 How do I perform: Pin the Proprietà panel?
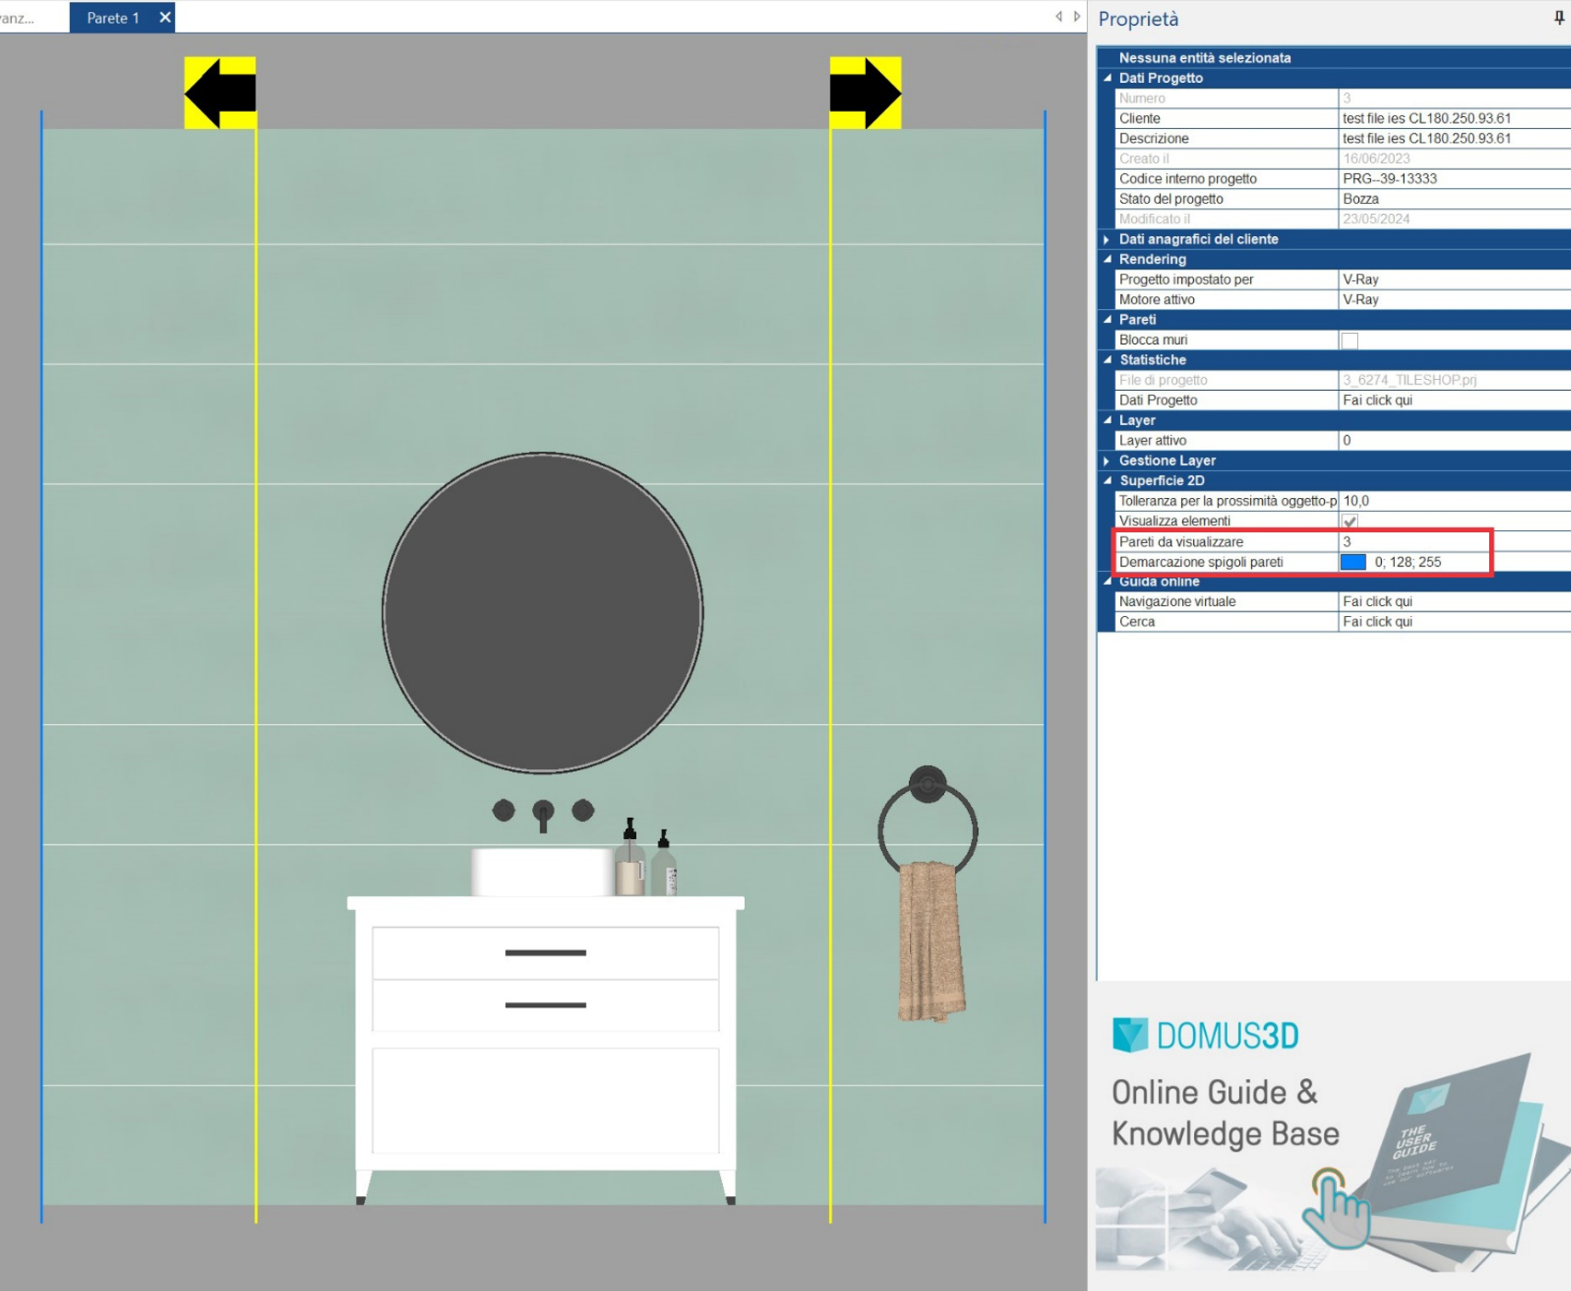(x=1558, y=18)
